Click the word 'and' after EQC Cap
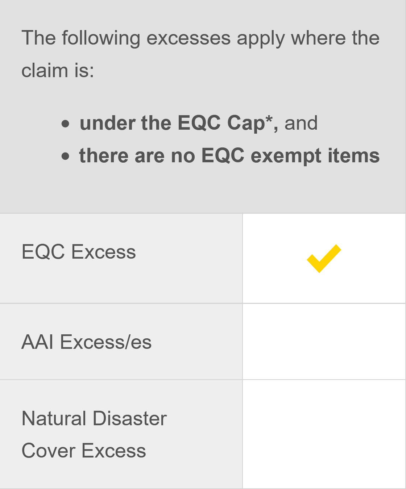 (301, 123)
